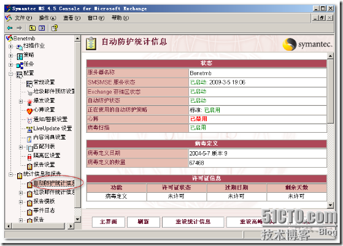Click the content pane scroll up arrow

pos(330,56)
